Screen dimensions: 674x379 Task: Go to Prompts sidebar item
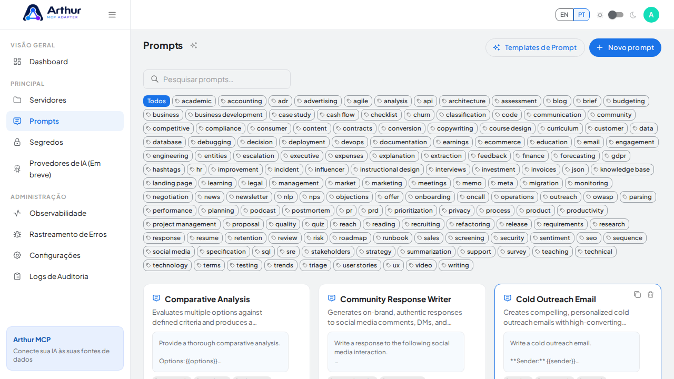65,121
